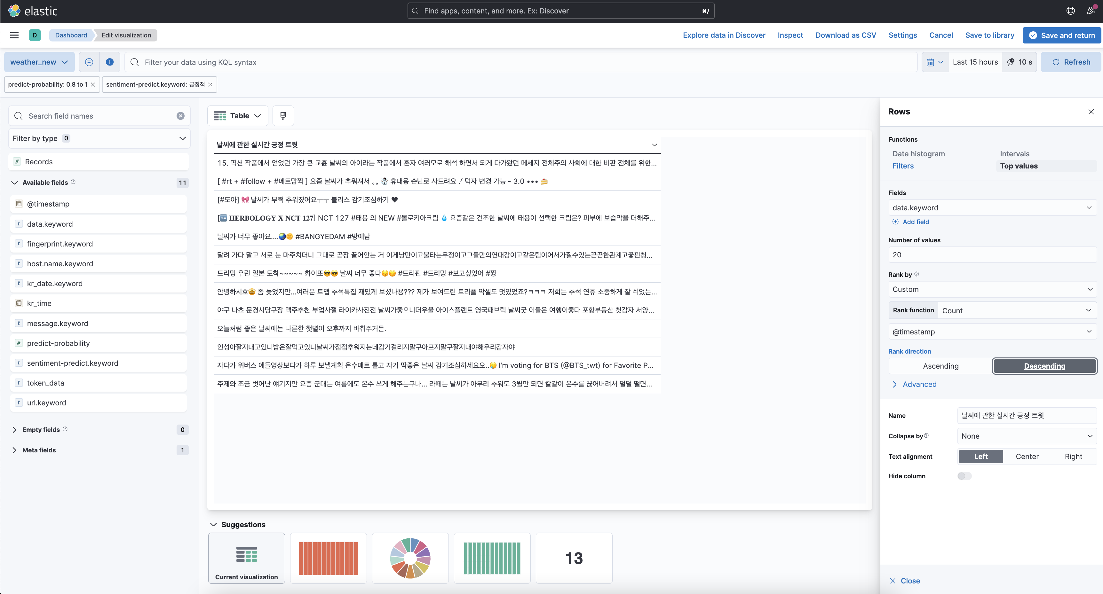This screenshot has width=1103, height=594.
Task: Open the Table visualization type dropdown
Action: (x=238, y=115)
